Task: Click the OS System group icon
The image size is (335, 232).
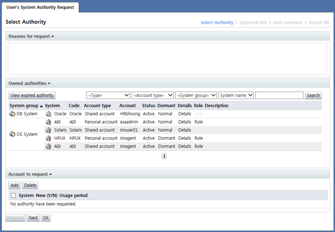Action: coord(12,134)
